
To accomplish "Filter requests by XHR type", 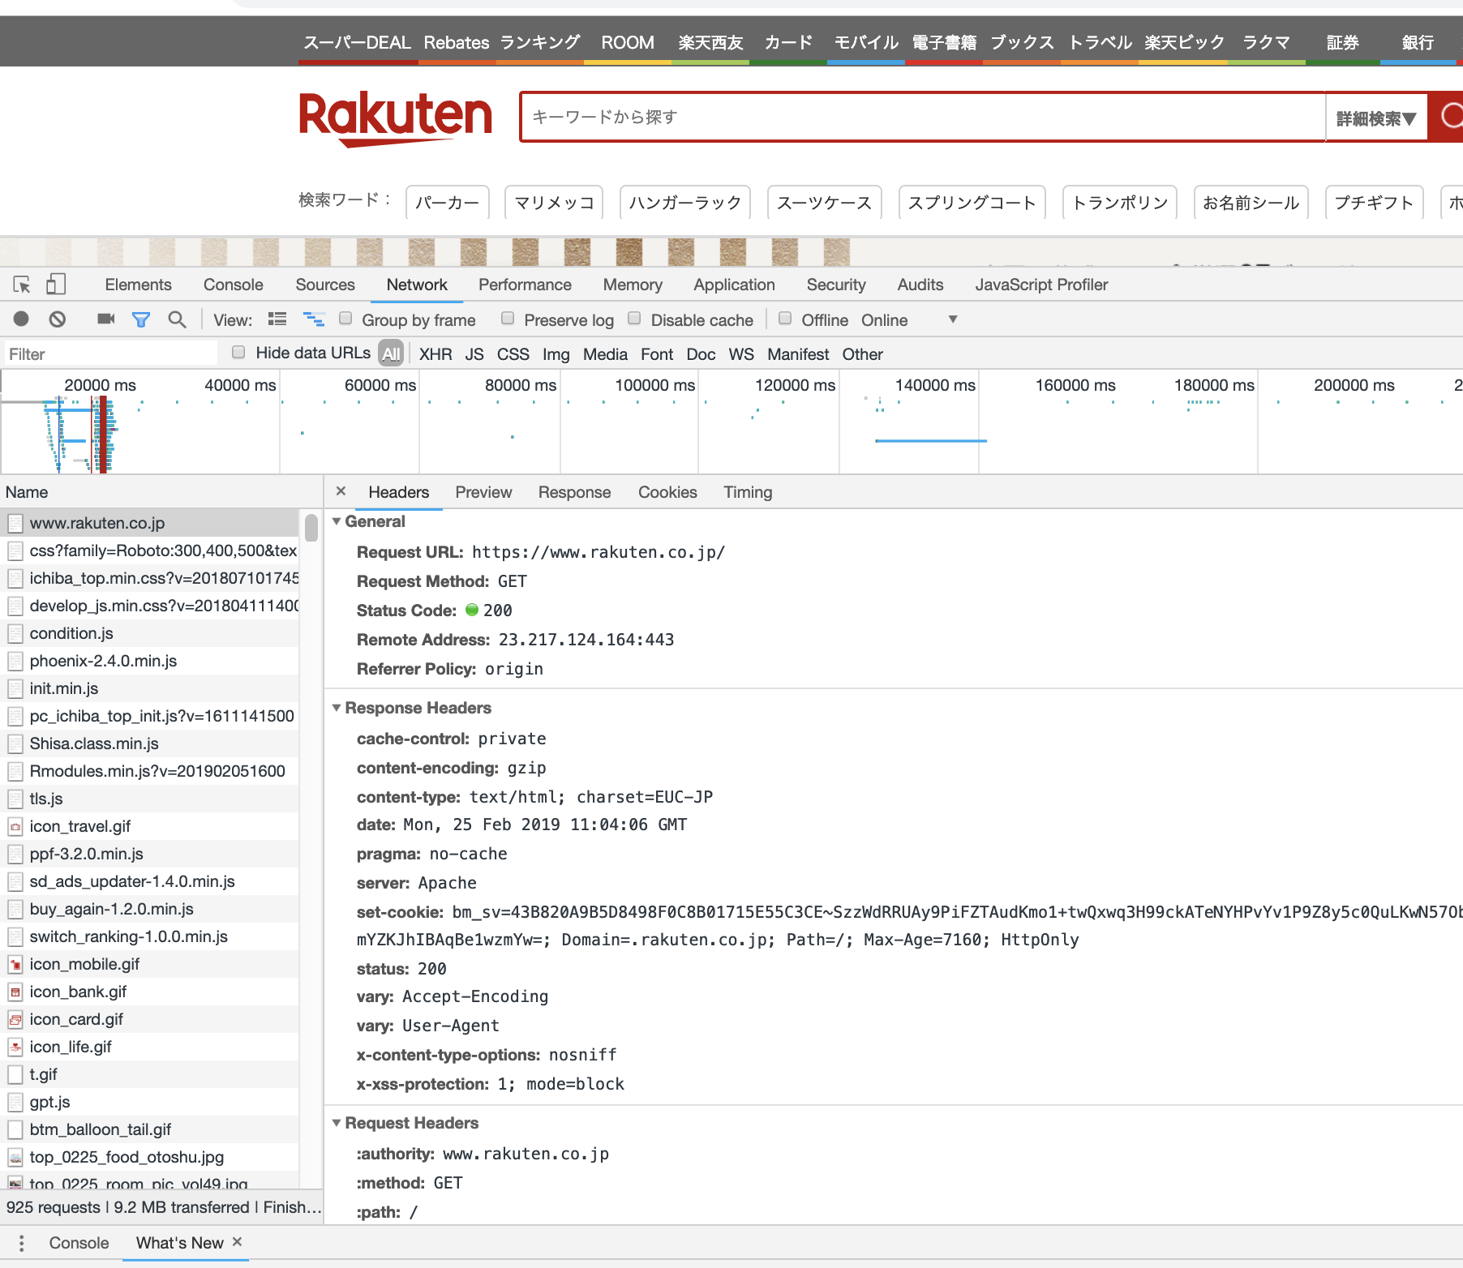I will pyautogui.click(x=435, y=354).
